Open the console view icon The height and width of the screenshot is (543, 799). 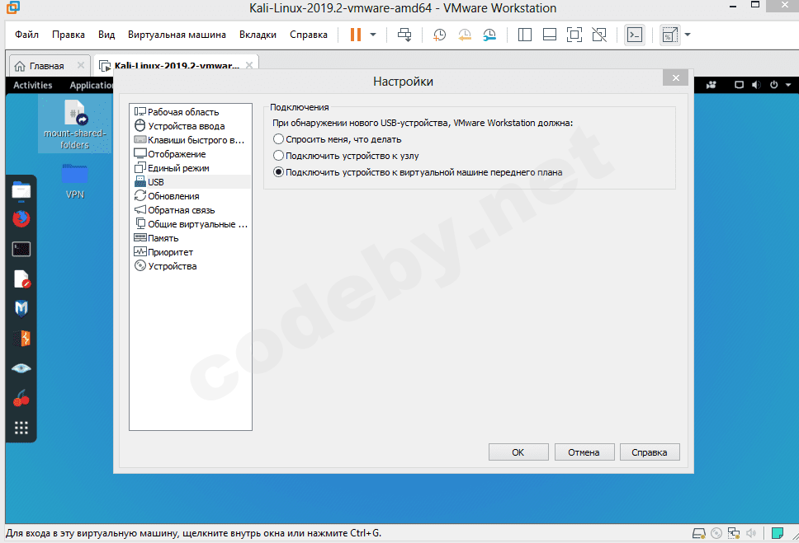[x=635, y=35]
